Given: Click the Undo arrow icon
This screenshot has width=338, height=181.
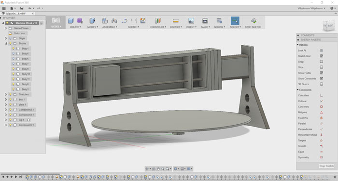Looking at the screenshot, I should click(x=30, y=8).
